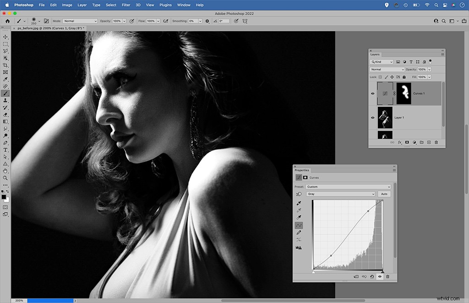
Task: Click the foreground color swatch in the toolbar
Action: coord(4,198)
